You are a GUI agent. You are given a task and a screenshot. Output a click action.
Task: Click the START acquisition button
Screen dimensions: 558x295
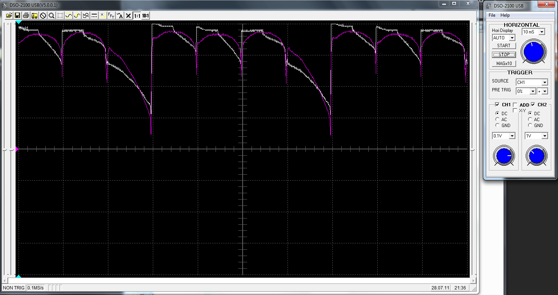(504, 46)
